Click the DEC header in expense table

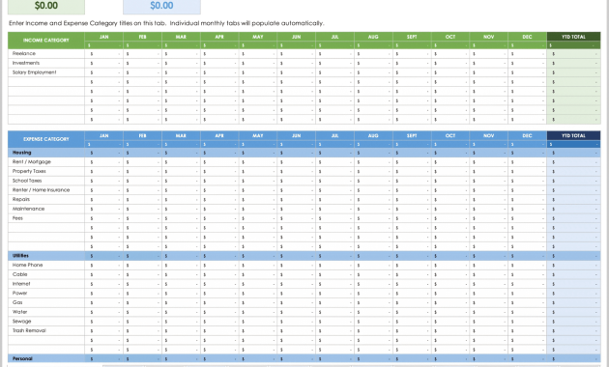tap(527, 136)
